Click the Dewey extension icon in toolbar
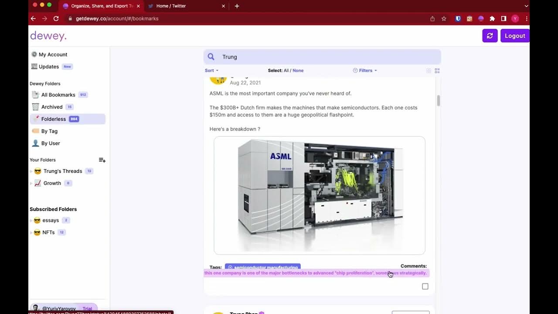558x314 pixels. point(481,19)
